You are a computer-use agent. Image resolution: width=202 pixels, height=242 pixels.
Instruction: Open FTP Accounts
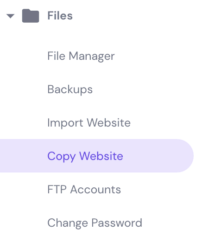84,189
